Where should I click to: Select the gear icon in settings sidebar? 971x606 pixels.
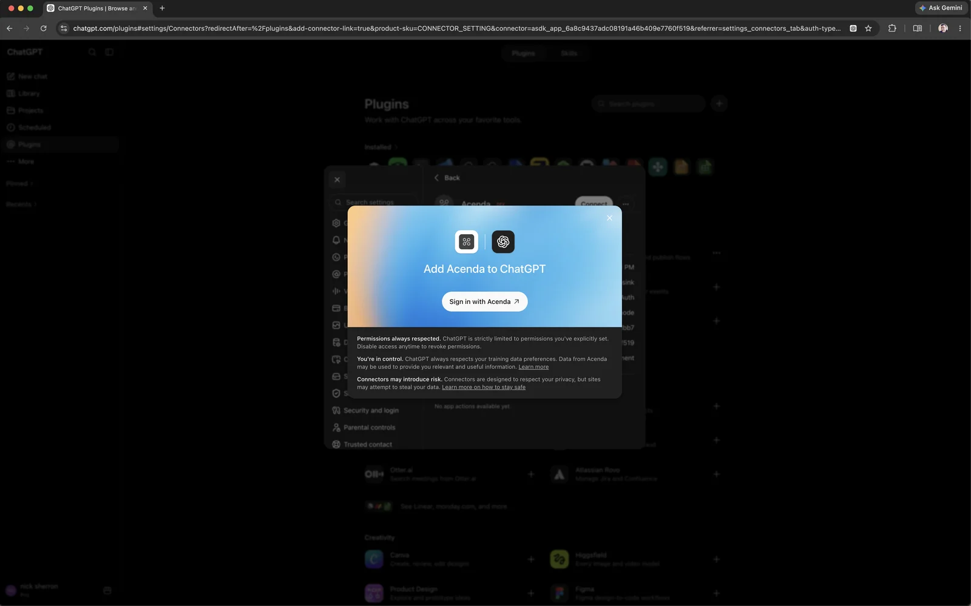tap(336, 223)
